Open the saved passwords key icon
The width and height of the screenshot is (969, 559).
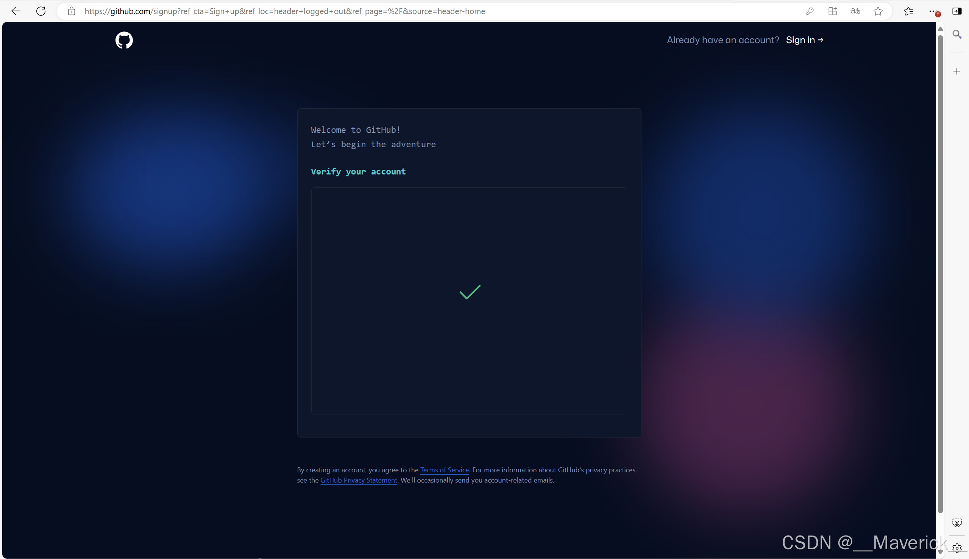click(x=810, y=11)
